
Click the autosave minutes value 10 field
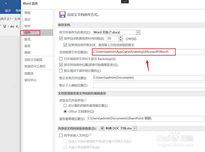113,39
